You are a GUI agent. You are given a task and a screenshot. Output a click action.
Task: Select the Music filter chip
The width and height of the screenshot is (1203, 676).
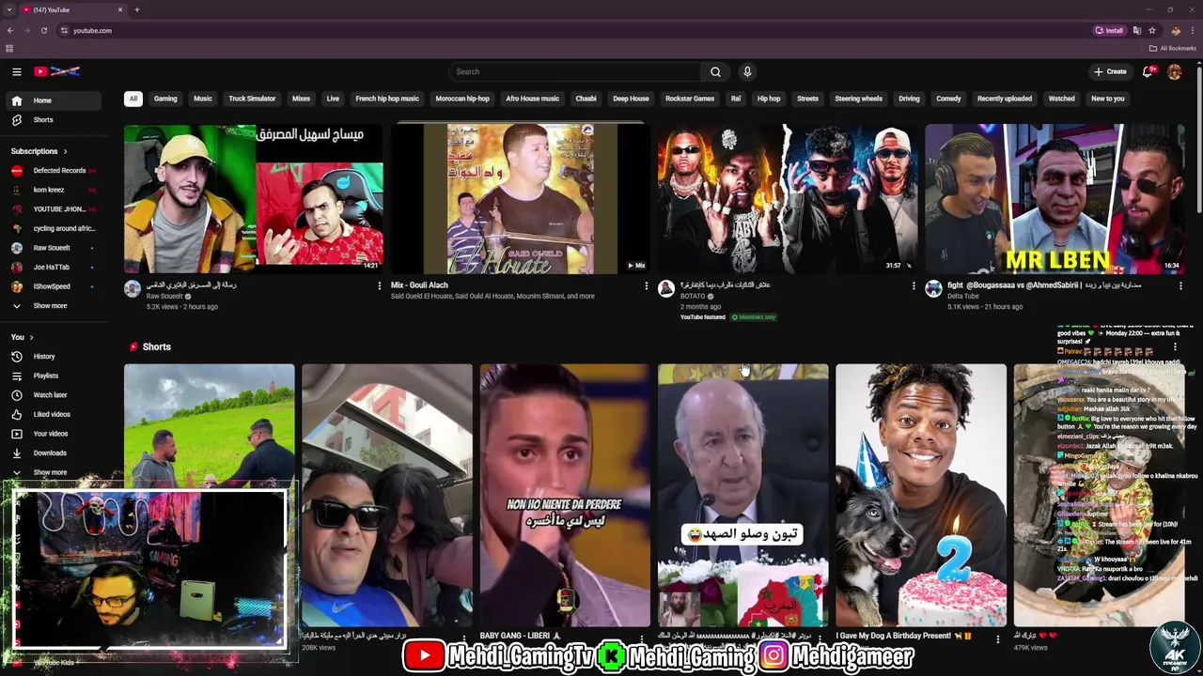coord(203,99)
